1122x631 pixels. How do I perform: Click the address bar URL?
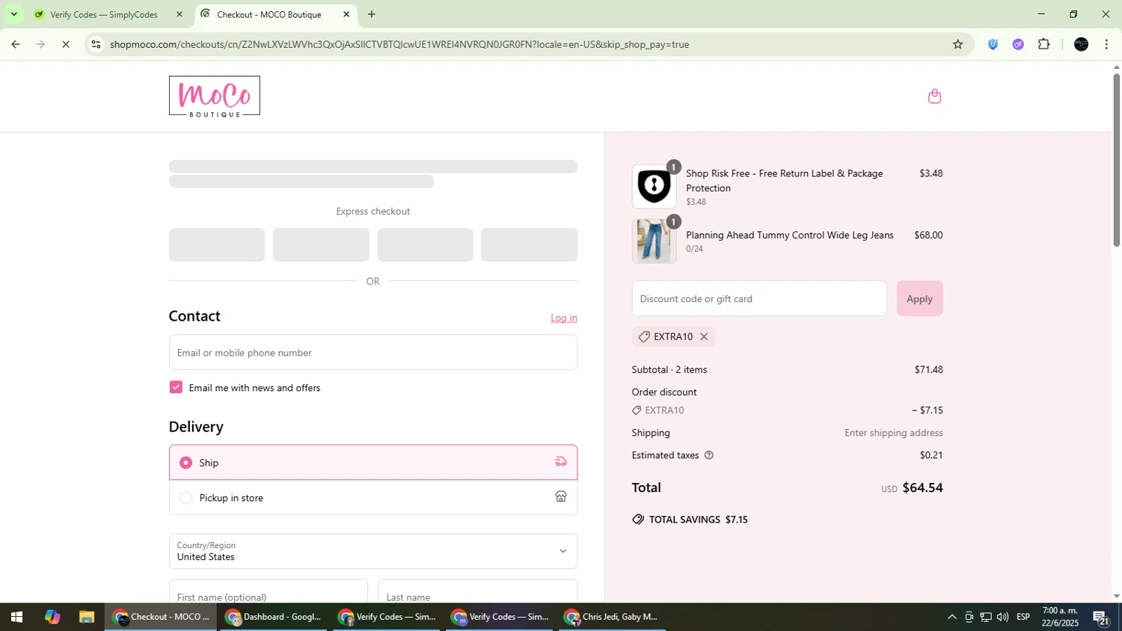click(399, 44)
